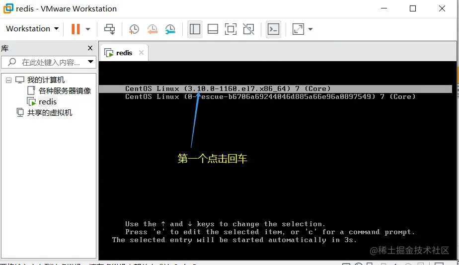The height and width of the screenshot is (265, 459).
Task: Minimize the VMware Workstation window
Action: (384, 8)
